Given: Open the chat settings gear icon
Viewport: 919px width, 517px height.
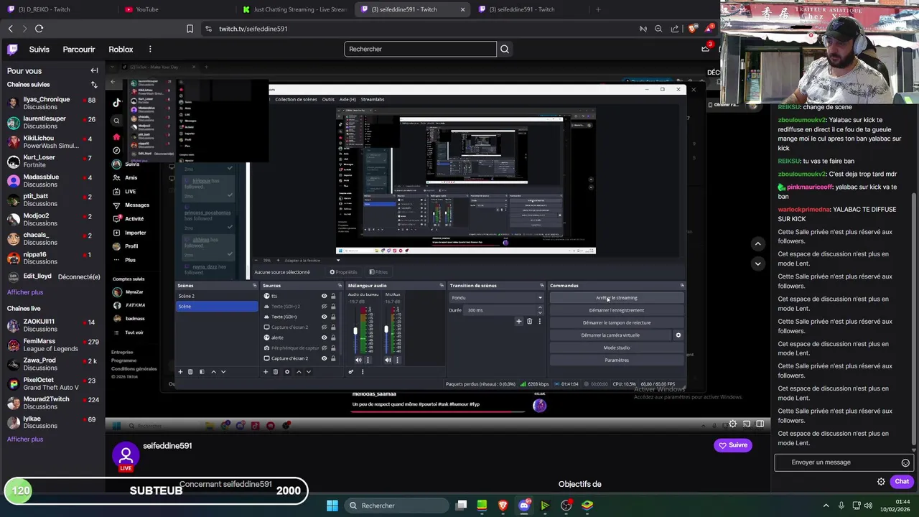Looking at the screenshot, I should 881,482.
